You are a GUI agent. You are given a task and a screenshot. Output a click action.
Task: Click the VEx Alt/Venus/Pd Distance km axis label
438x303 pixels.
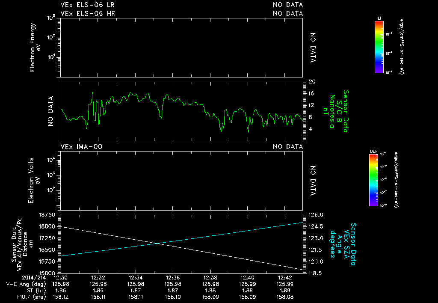23,244
